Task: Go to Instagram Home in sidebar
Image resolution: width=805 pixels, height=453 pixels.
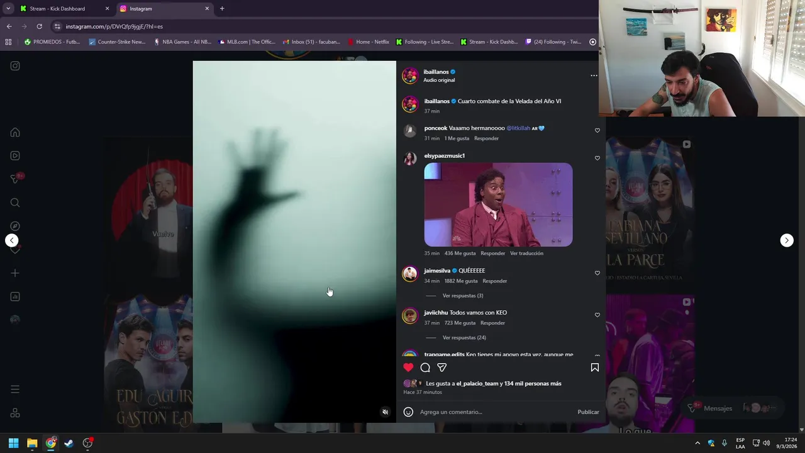Action: point(15,133)
